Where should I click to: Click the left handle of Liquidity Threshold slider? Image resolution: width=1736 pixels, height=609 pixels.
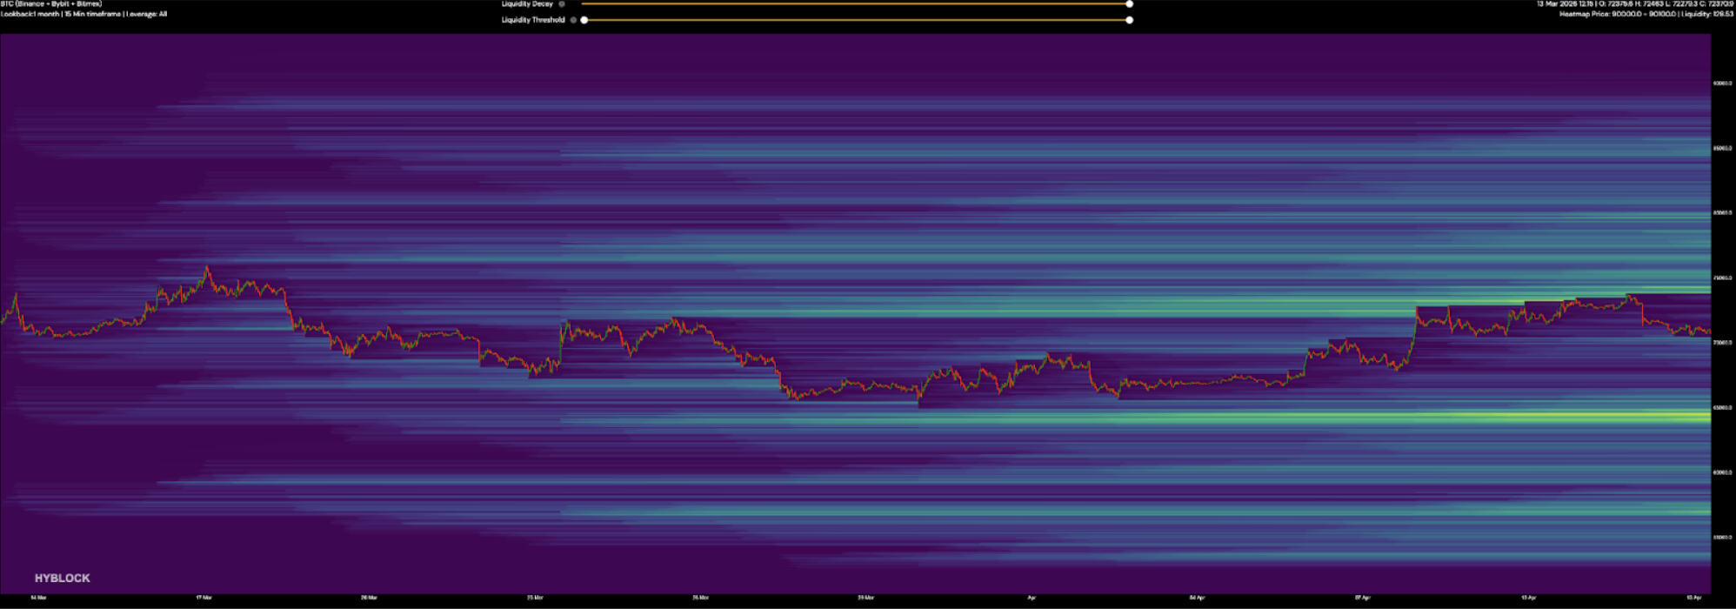[x=584, y=20]
